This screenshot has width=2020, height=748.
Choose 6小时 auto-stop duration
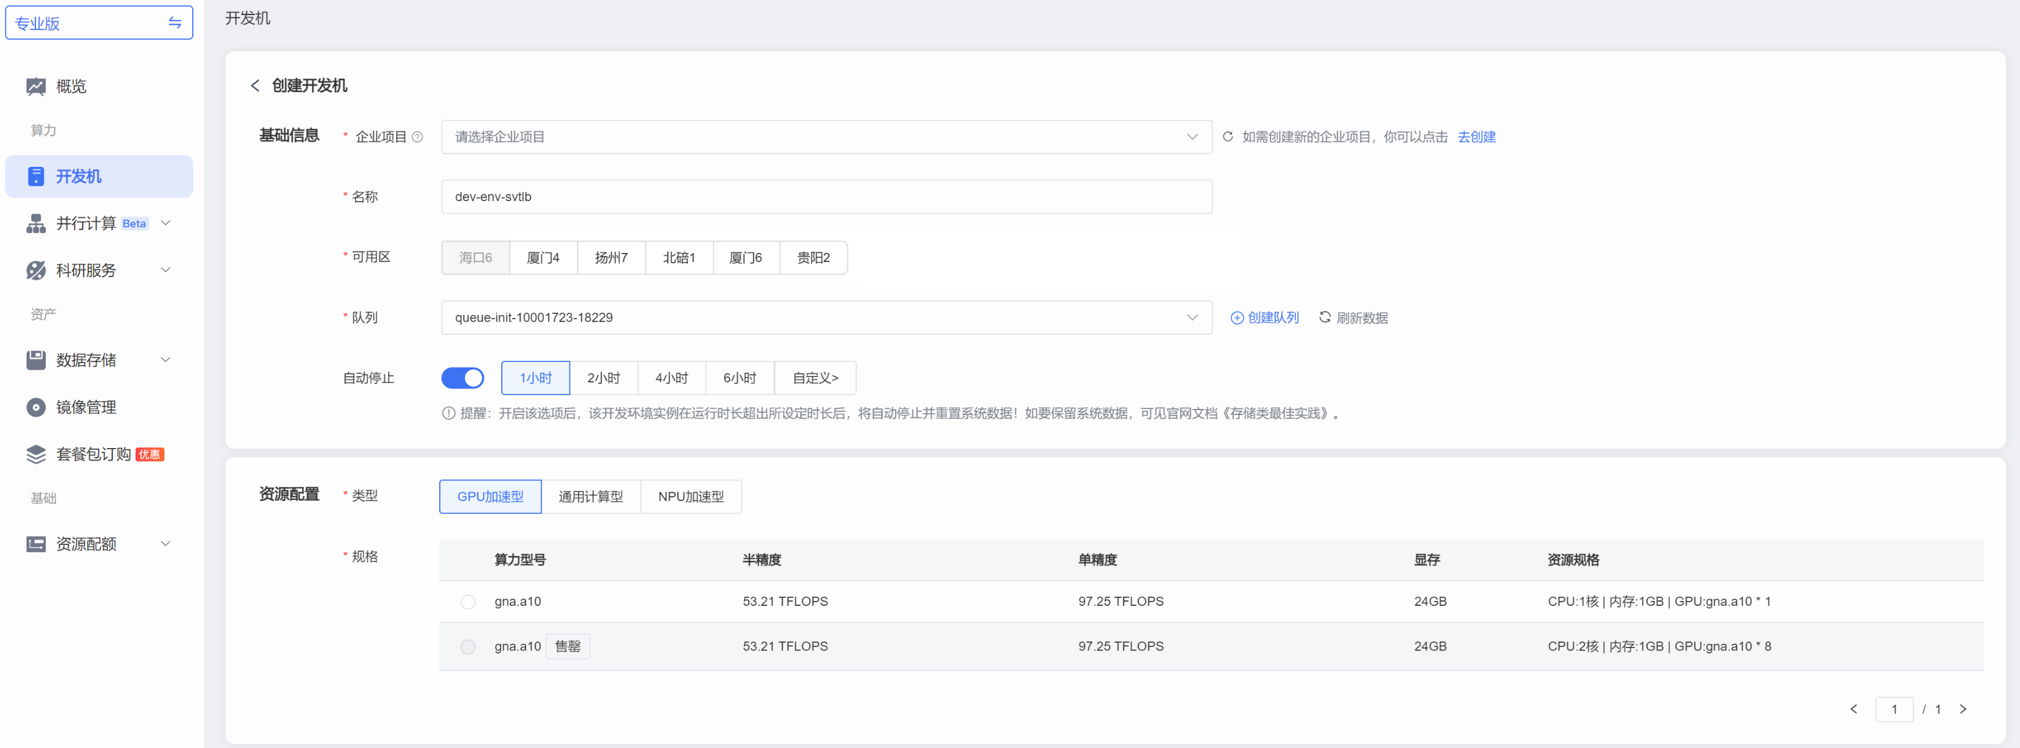pos(740,378)
